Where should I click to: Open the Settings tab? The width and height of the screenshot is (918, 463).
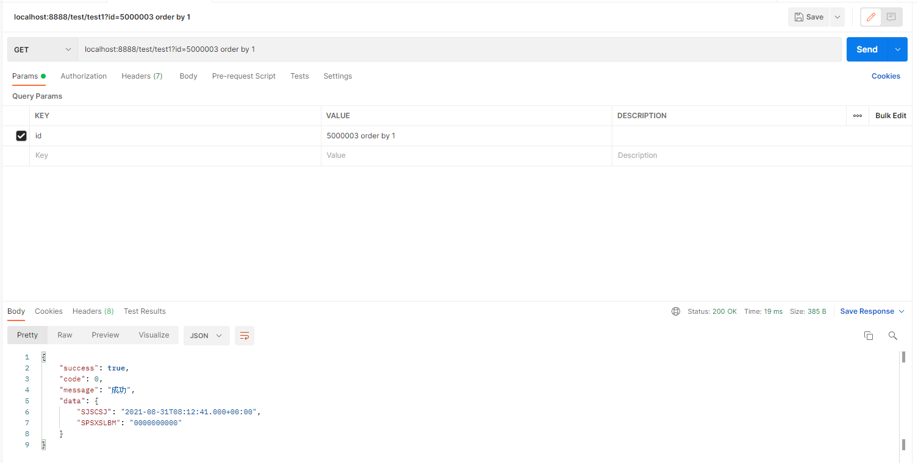(x=338, y=76)
